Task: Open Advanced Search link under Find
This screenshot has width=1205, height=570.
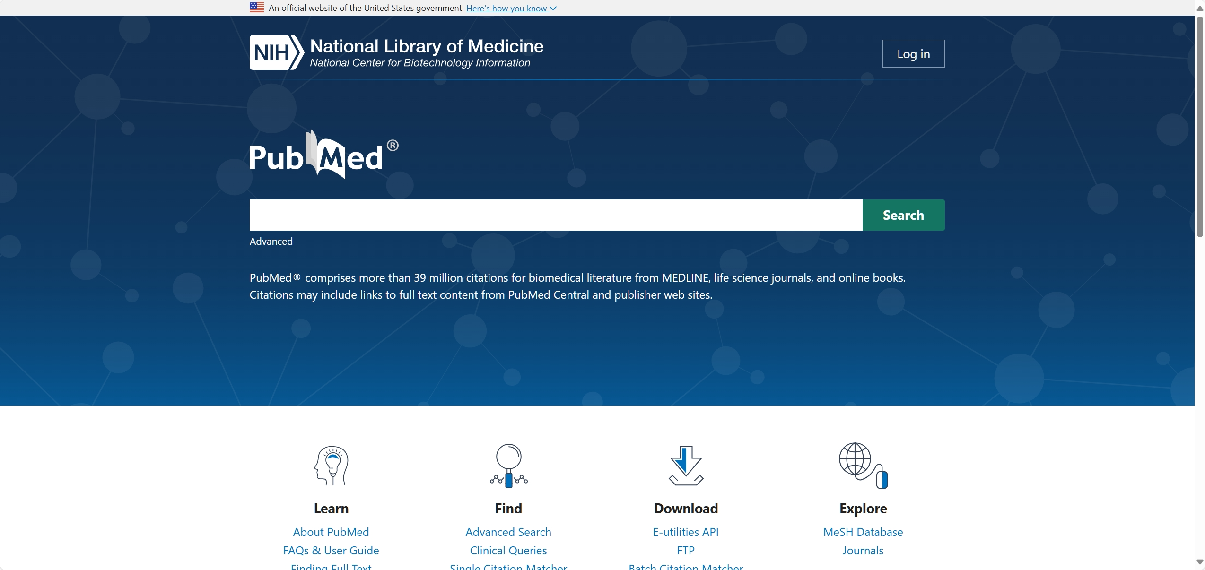Action: tap(508, 532)
